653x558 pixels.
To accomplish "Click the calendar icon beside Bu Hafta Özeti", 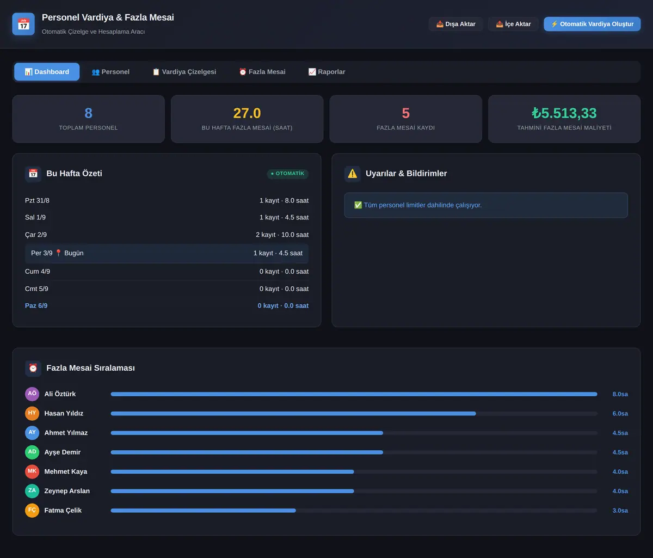I will pos(33,174).
